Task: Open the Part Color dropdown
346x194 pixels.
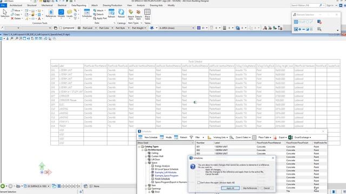Action: coord(106,28)
